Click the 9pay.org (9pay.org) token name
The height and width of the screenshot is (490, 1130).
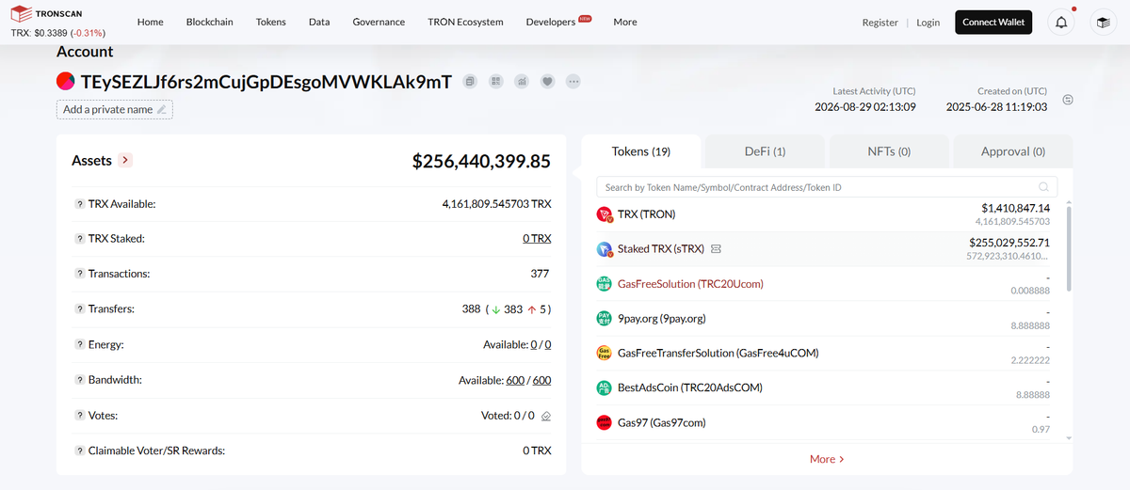pyautogui.click(x=662, y=318)
